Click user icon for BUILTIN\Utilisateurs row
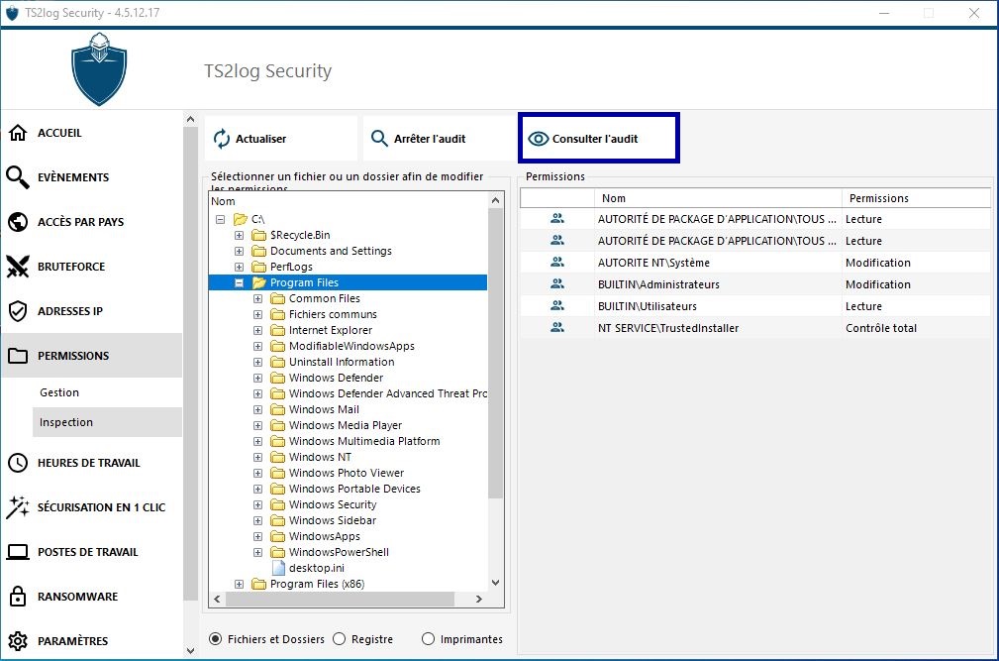The width and height of the screenshot is (999, 661). click(557, 306)
